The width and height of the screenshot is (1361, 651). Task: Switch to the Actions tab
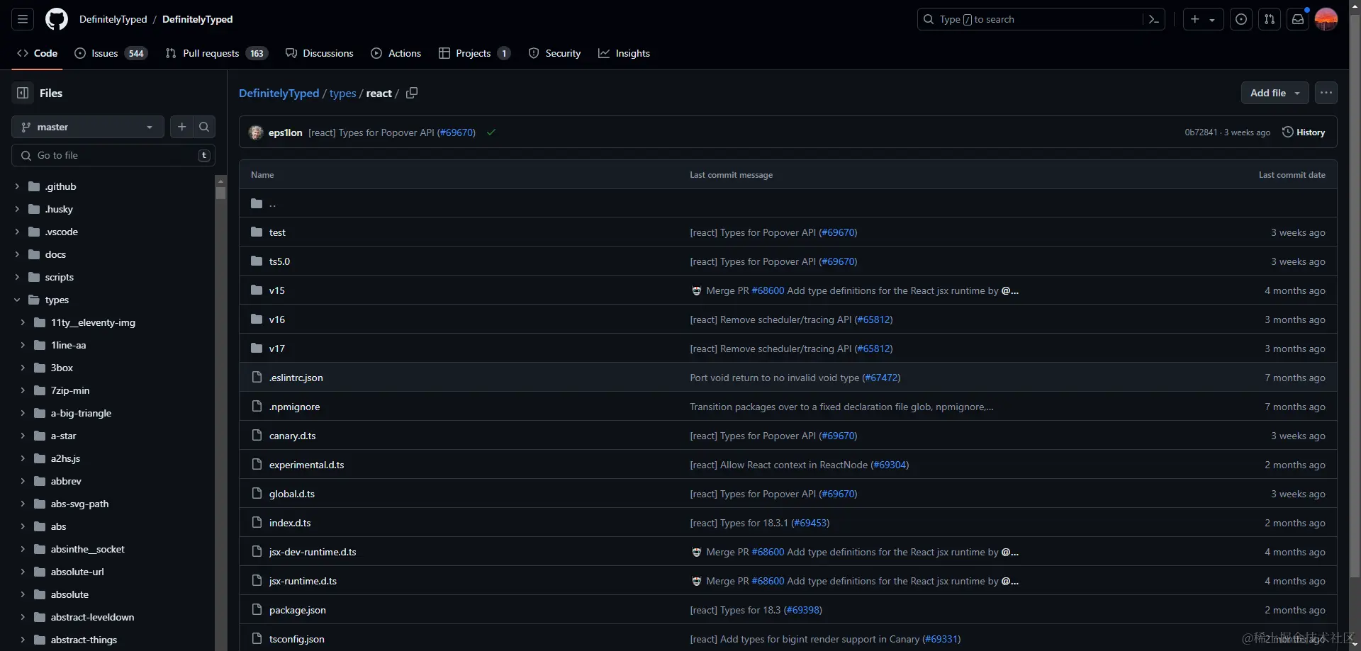click(396, 53)
